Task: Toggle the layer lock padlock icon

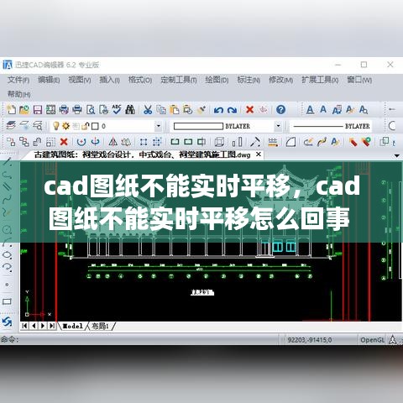Action: [x=85, y=126]
